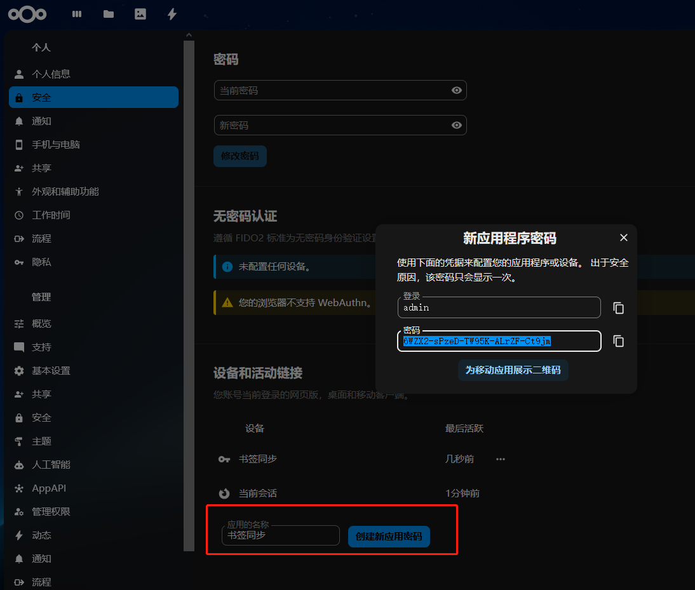The height and width of the screenshot is (590, 695).
Task: Open 动态 admin settings
Action: pyautogui.click(x=93, y=535)
